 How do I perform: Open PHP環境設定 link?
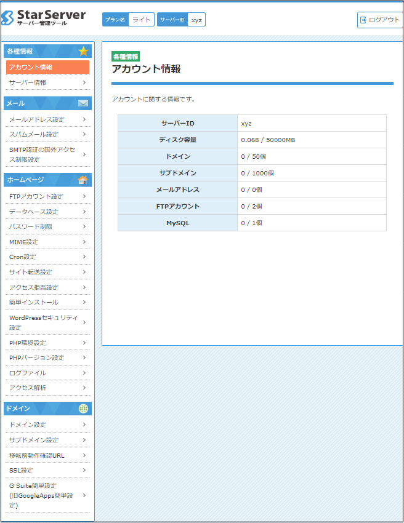tap(48, 343)
